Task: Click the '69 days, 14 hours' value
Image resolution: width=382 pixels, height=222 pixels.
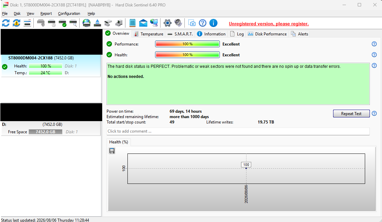Action: (x=186, y=111)
